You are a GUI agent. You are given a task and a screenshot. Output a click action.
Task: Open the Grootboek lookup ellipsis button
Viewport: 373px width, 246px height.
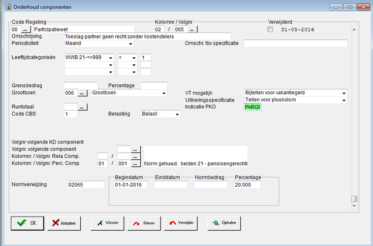click(82, 93)
